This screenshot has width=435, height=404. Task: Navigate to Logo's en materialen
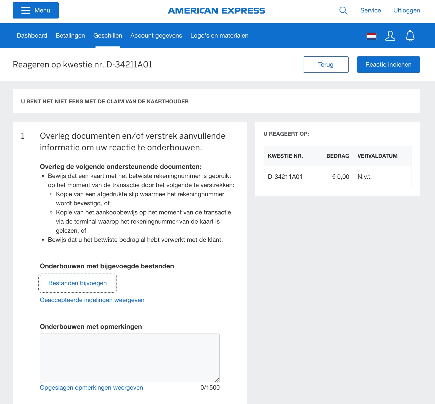(219, 36)
